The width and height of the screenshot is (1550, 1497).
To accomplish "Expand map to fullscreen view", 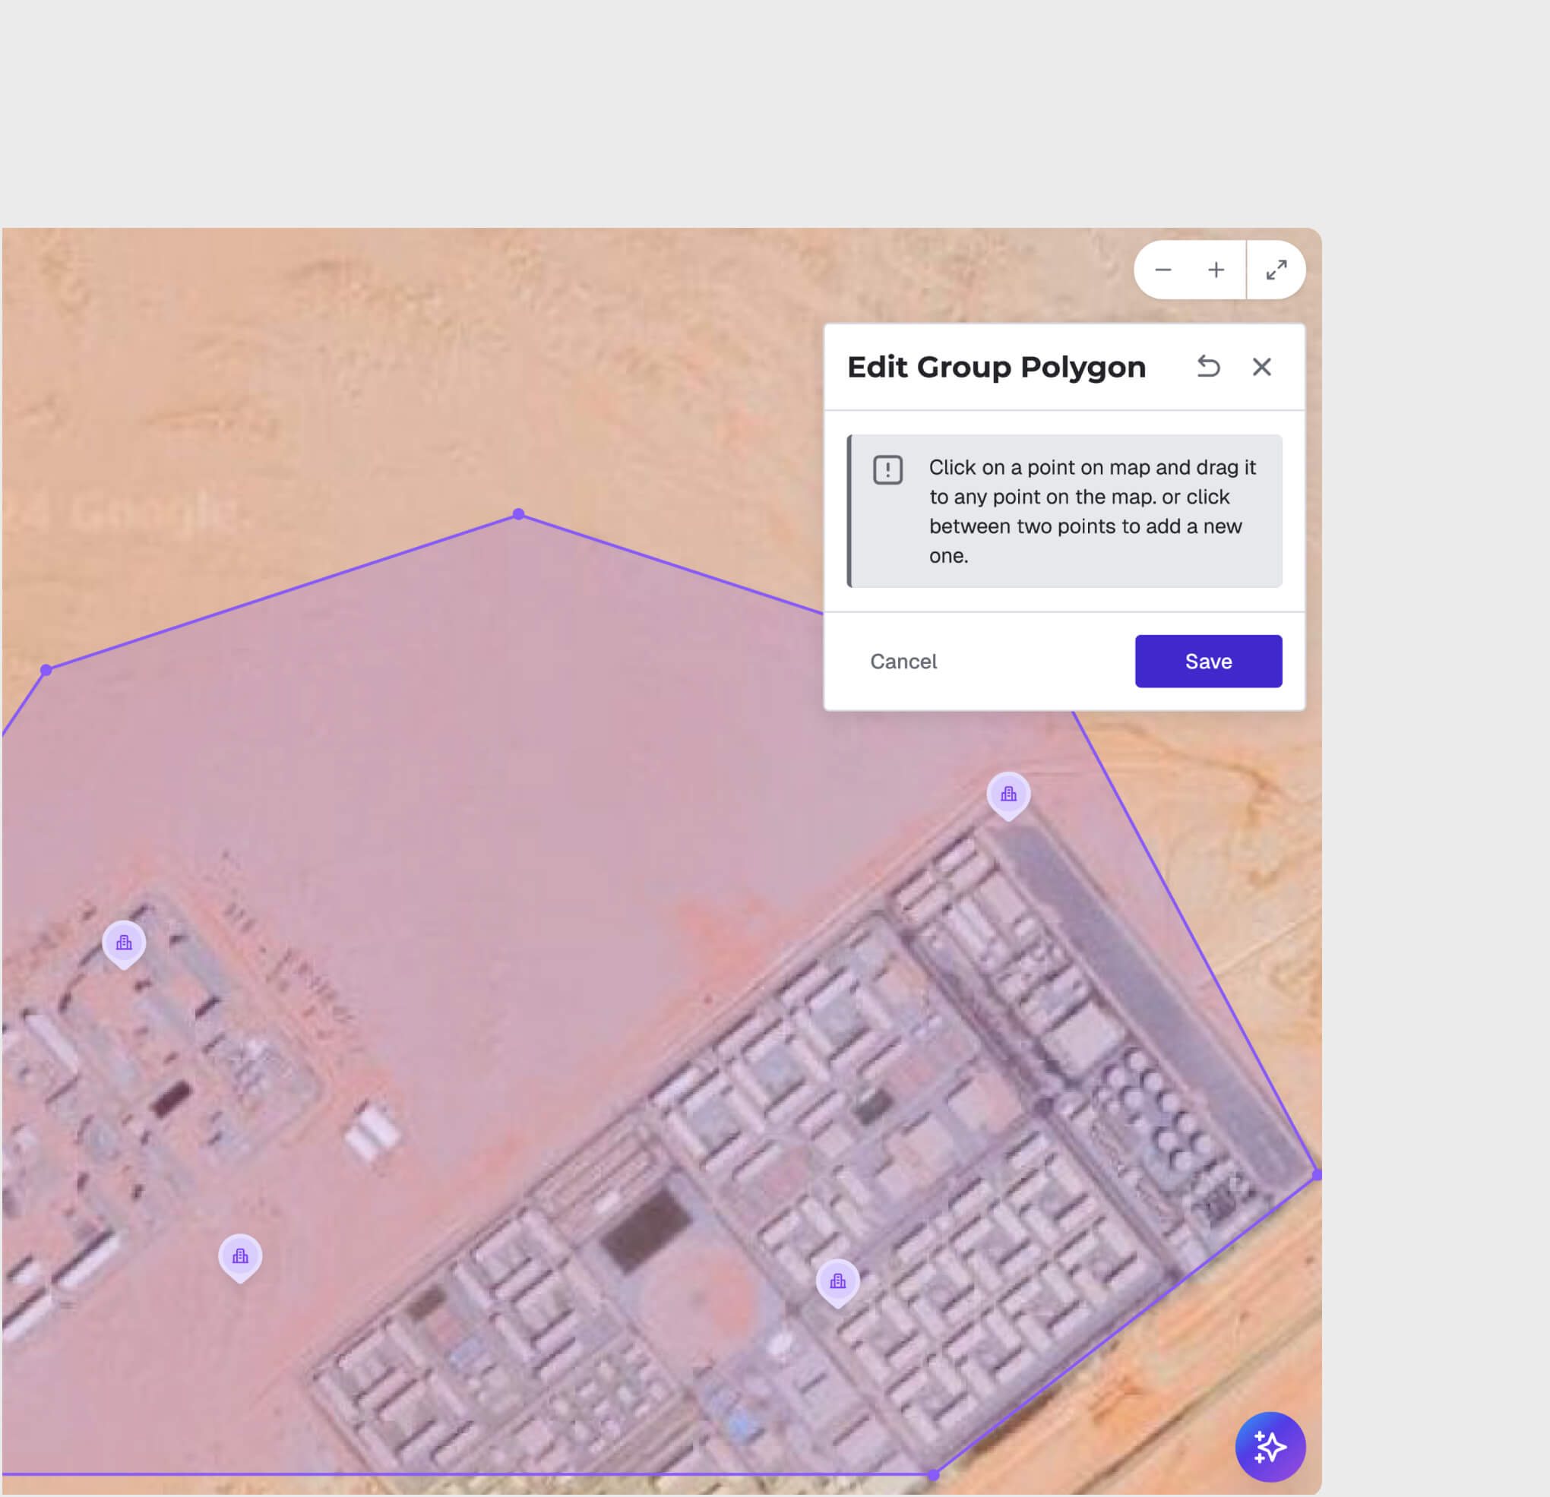I will (x=1276, y=270).
